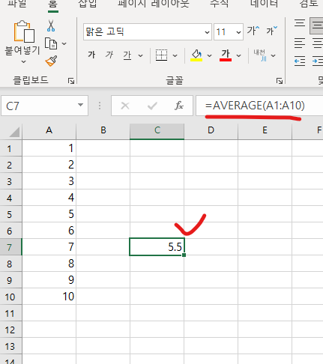Select column C header

pos(157,130)
